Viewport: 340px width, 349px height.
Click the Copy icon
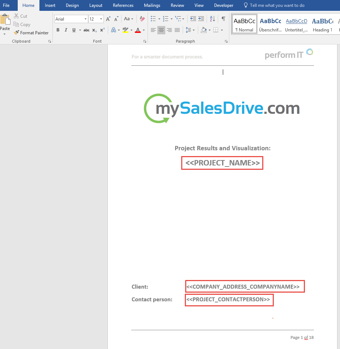coord(16,24)
